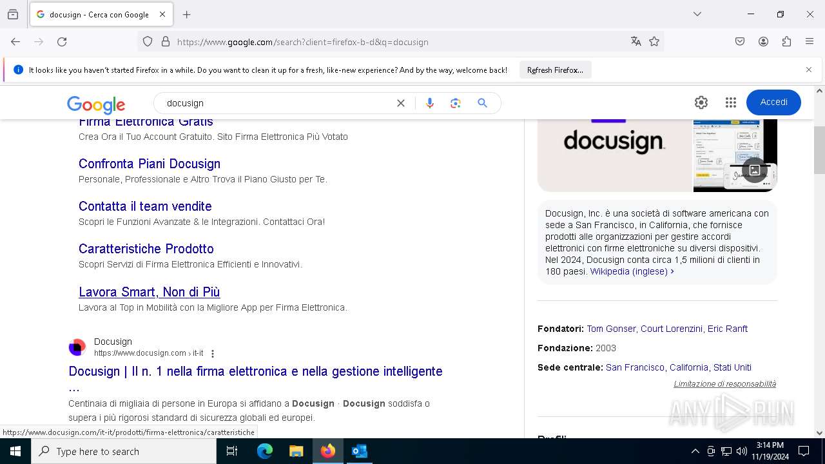Open Firefox View recent browsing icon
Viewport: 825px width, 464px height.
(x=13, y=14)
